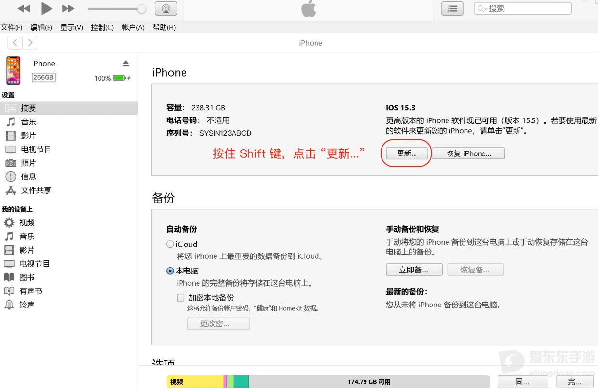Enable the 加密本地备份 checkbox
This screenshot has height=390, width=598.
click(181, 297)
